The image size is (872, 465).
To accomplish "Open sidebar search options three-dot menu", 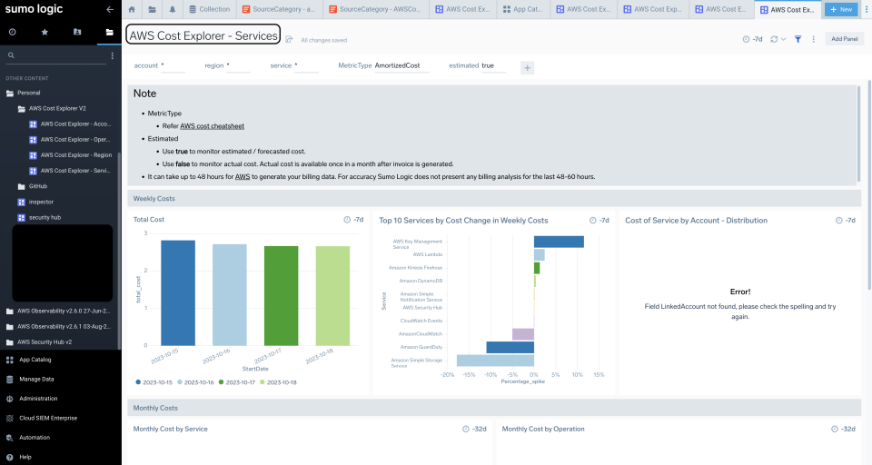I will point(113,55).
